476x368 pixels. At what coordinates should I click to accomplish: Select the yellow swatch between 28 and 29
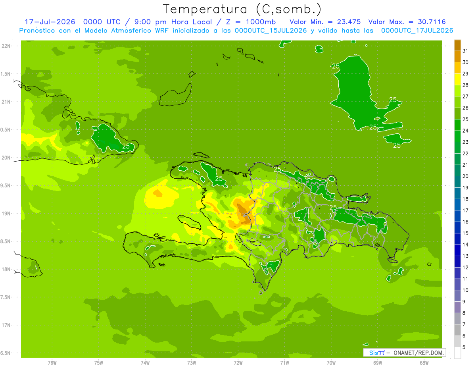(x=457, y=80)
